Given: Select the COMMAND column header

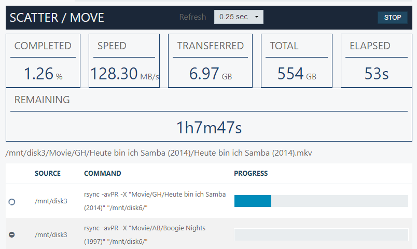Looking at the screenshot, I should [102, 173].
